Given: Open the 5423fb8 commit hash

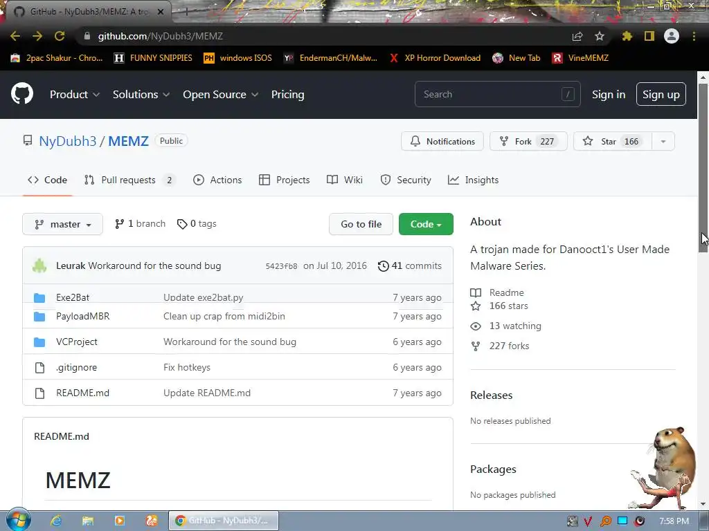Looking at the screenshot, I should pyautogui.click(x=281, y=266).
